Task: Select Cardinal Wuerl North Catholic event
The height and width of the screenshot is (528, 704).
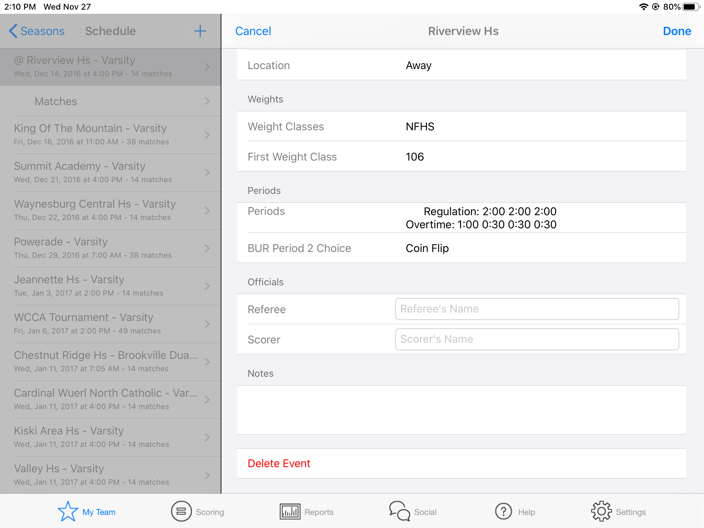Action: pyautogui.click(x=110, y=399)
